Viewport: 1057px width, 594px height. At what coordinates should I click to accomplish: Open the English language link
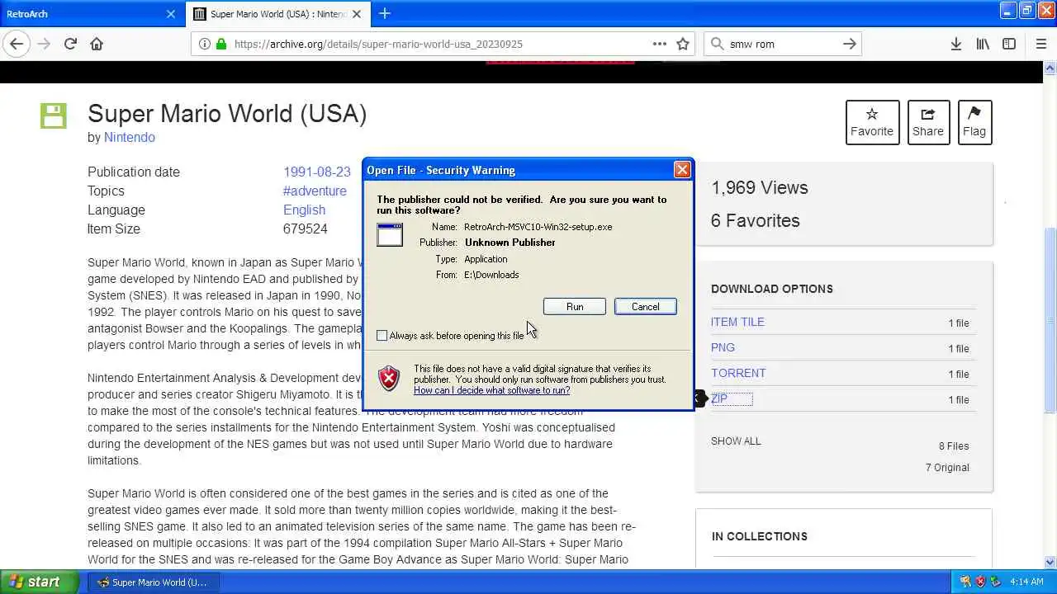(304, 210)
